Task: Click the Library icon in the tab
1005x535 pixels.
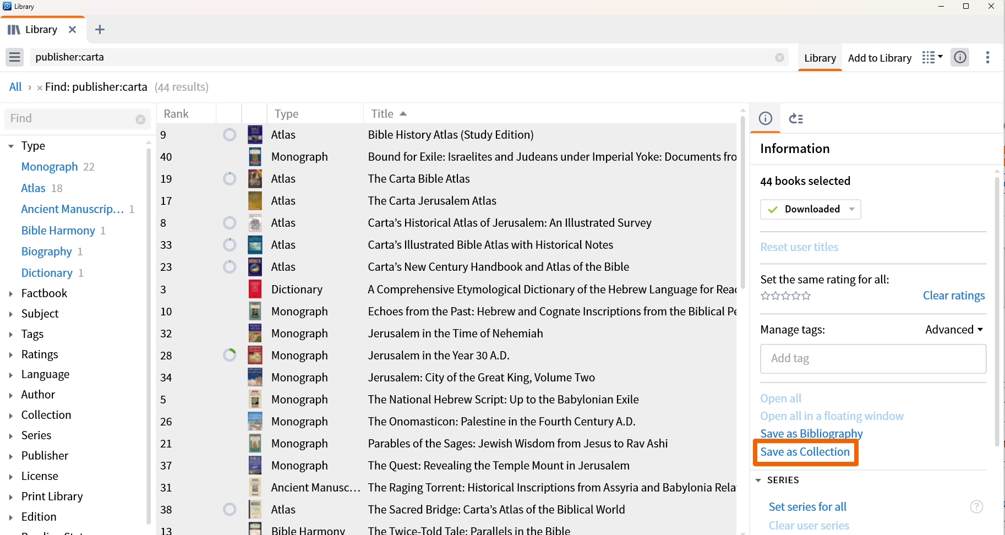Action: (14, 30)
